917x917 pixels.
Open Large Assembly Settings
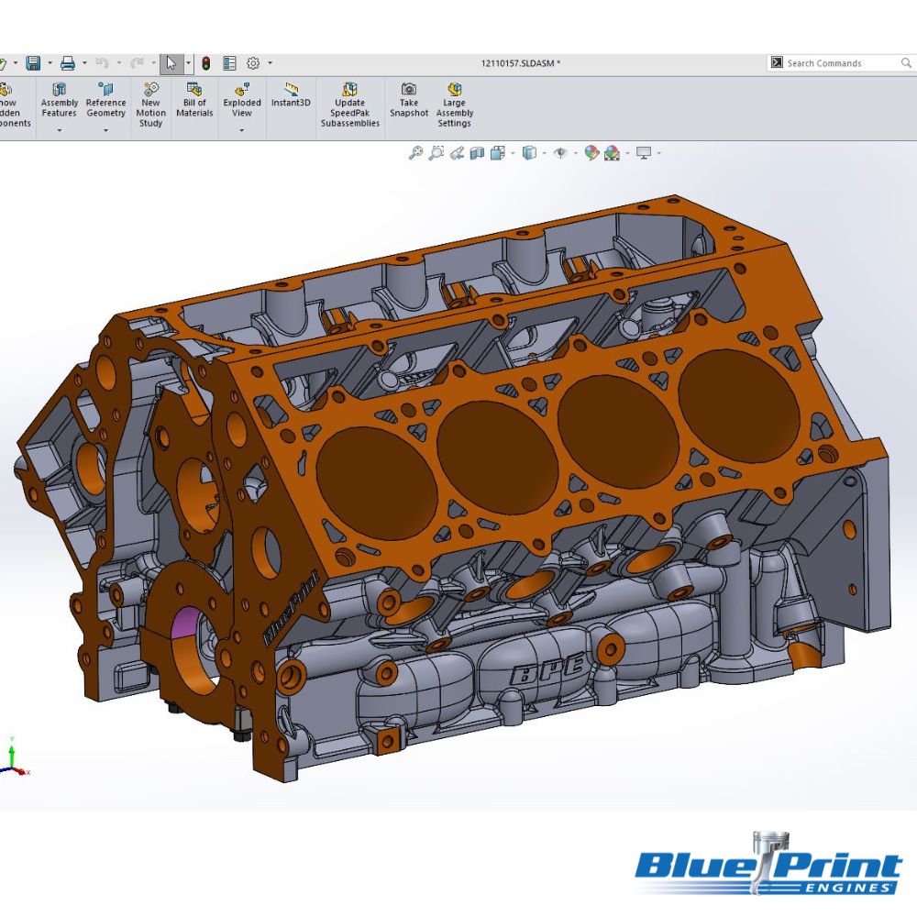click(455, 105)
